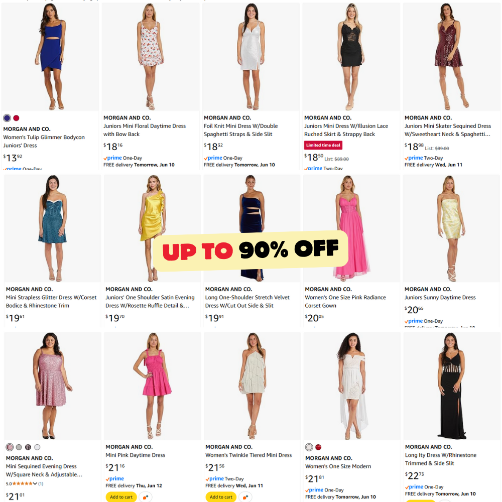502x502 pixels.
Task: Pick the dark plum swatch for Mini Sequined Evening Dress
Action: [28, 447]
